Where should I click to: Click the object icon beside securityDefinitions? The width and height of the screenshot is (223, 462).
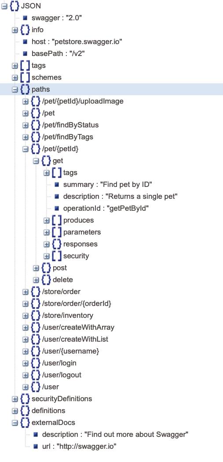point(25,399)
